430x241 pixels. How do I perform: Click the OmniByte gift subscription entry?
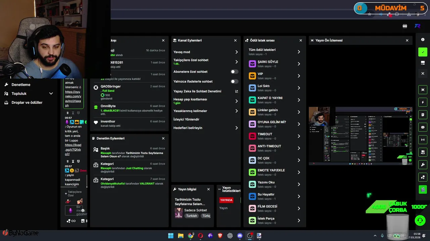(129, 110)
